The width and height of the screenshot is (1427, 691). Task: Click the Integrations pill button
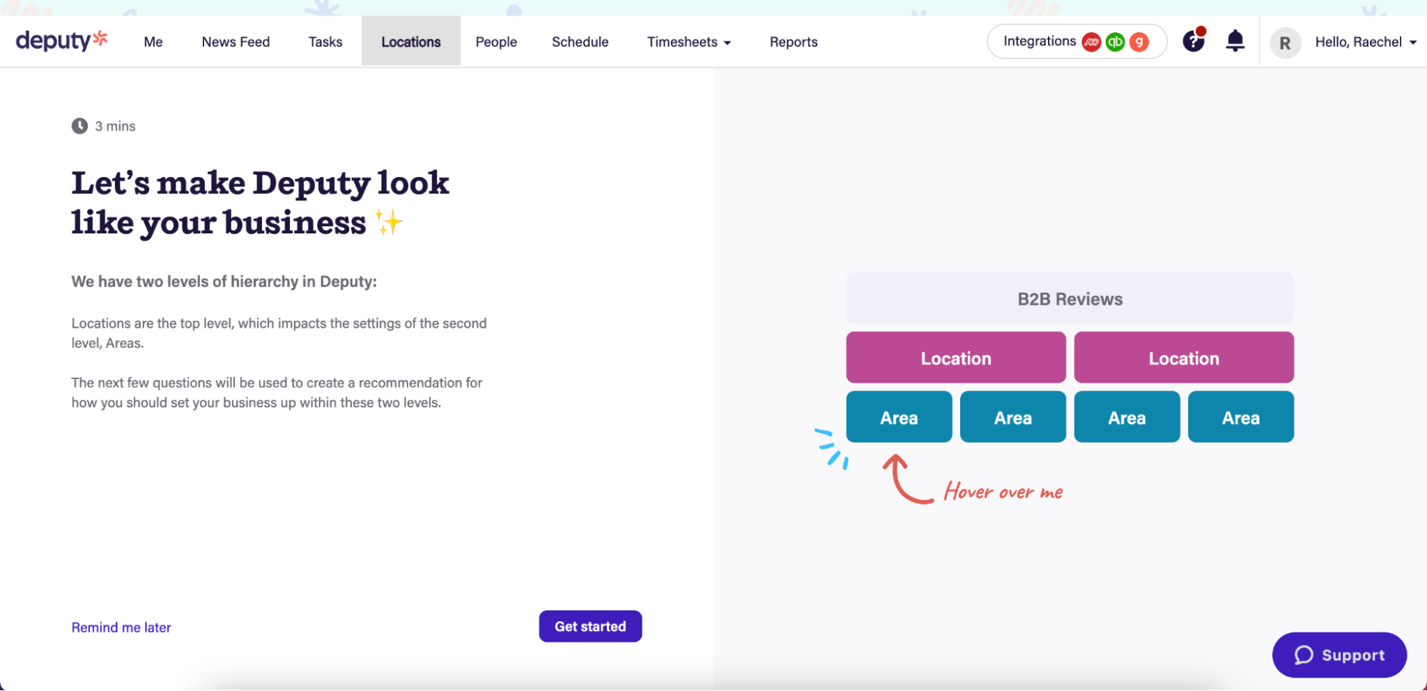pyautogui.click(x=1039, y=41)
